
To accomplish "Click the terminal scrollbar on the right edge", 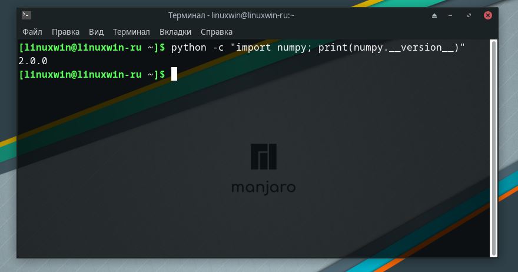I will [x=493, y=147].
